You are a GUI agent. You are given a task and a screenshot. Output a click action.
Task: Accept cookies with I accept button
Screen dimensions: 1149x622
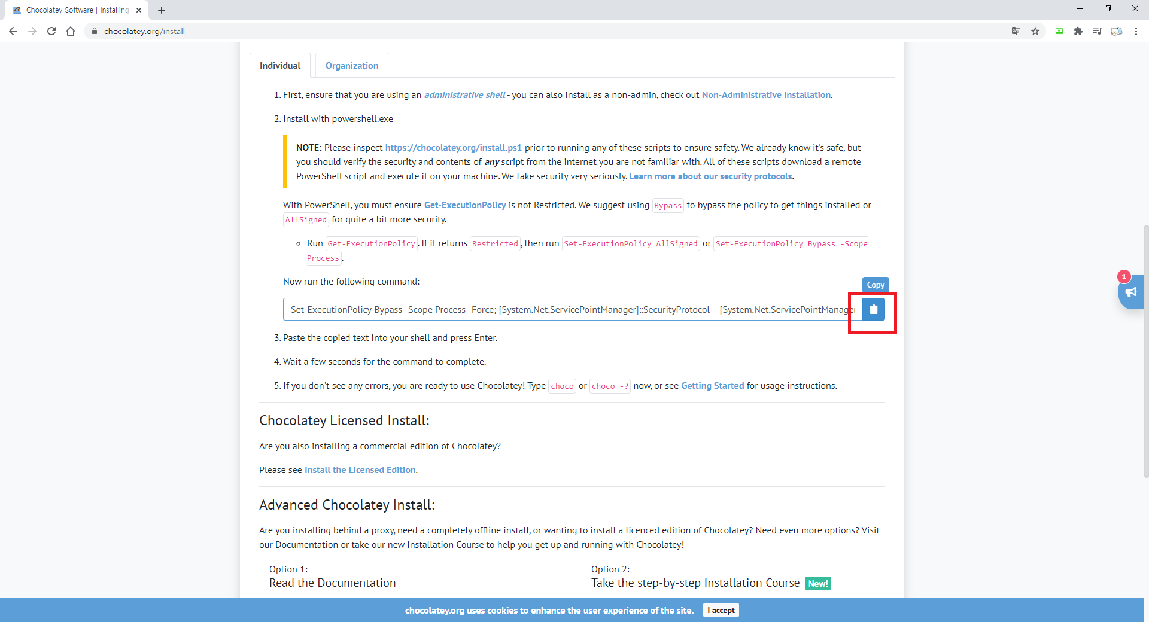tap(721, 610)
